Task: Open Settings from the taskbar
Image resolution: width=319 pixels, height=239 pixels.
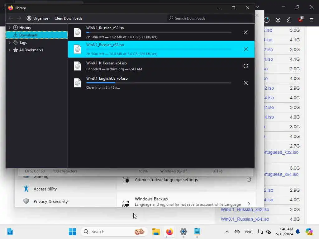Action: 183,232
